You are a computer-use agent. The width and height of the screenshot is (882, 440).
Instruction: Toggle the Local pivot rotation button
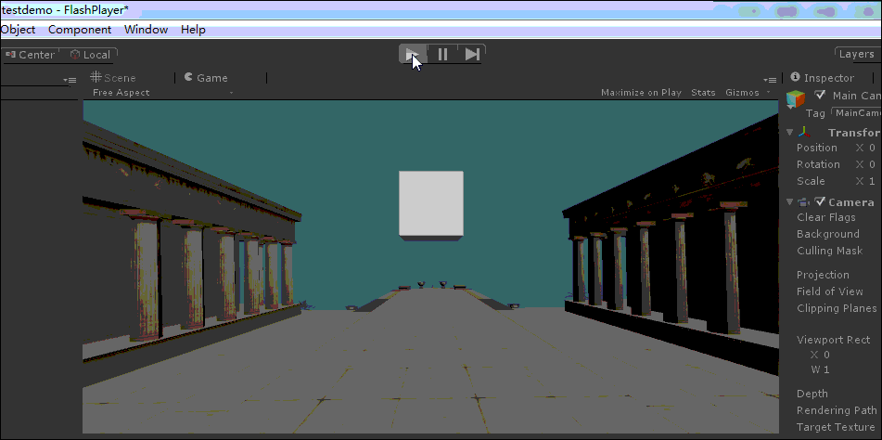tap(89, 55)
